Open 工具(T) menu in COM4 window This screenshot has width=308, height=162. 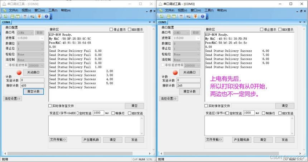[x=53, y=10]
